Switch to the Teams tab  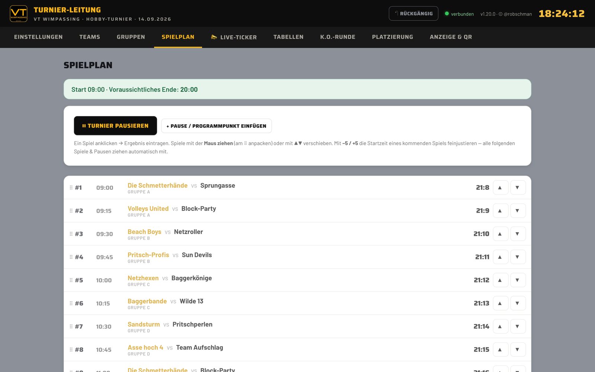coord(90,37)
